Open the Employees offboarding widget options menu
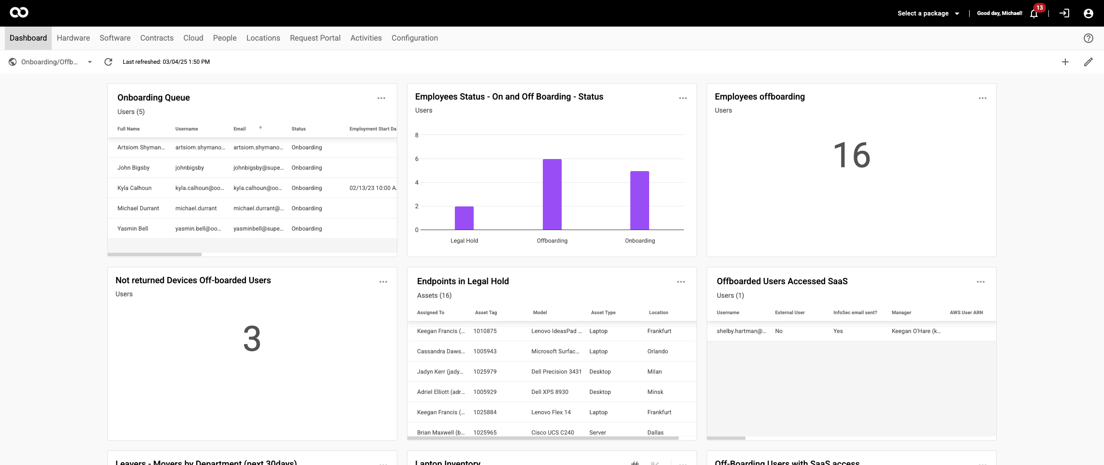Screen dimensions: 1104x465 point(982,98)
